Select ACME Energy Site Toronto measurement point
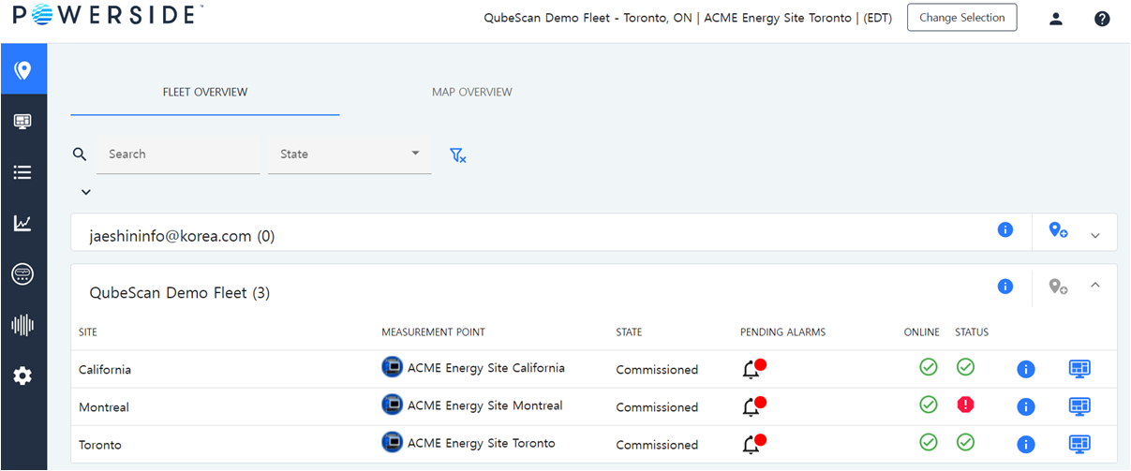This screenshot has width=1131, height=471. [482, 443]
